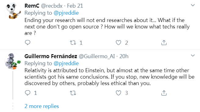Image resolution: width=200 pixels, height=112 pixels.
Task: Open @pjreddie mention in Guillermo's reply
Action: (66, 63)
